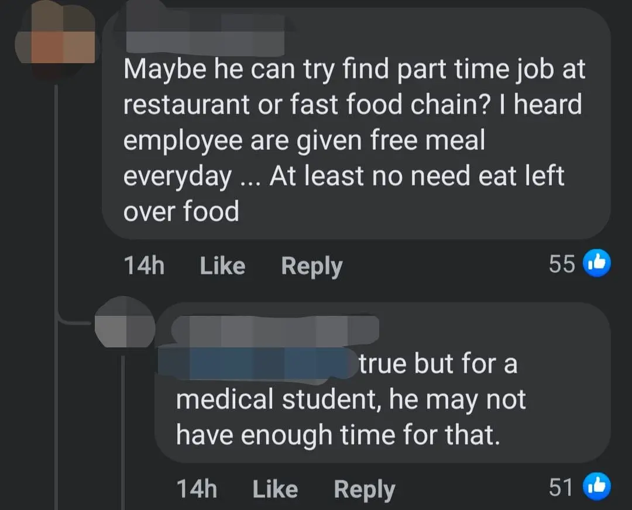
Task: Click the blurred blue mentioned name before "true"
Action: 257,364
